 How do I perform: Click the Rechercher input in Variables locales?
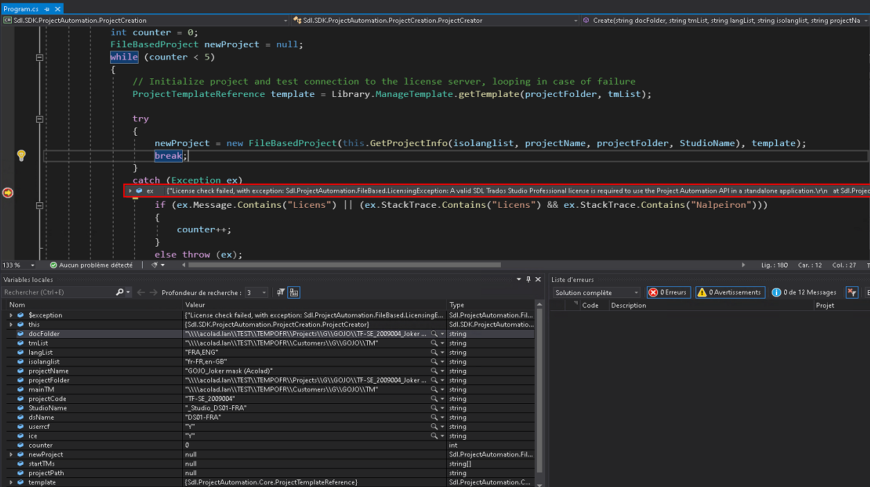click(x=59, y=292)
